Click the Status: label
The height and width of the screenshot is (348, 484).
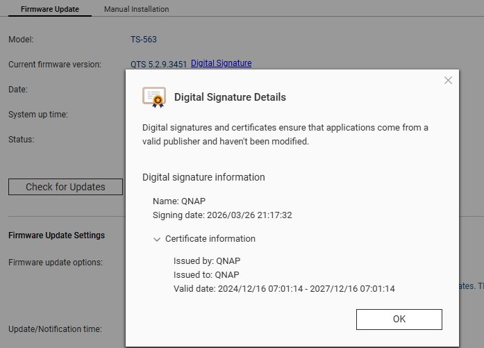tap(22, 140)
